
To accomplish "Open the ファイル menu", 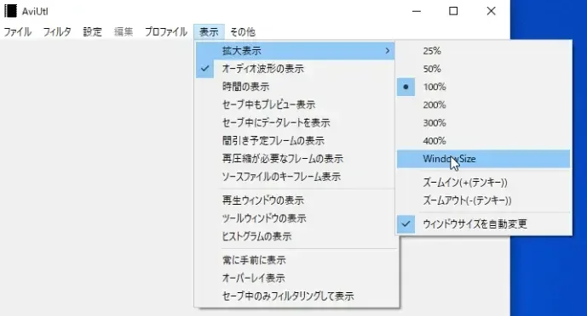I will 18,32.
